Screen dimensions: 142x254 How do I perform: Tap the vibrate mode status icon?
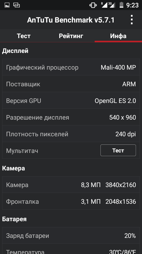(93, 5)
